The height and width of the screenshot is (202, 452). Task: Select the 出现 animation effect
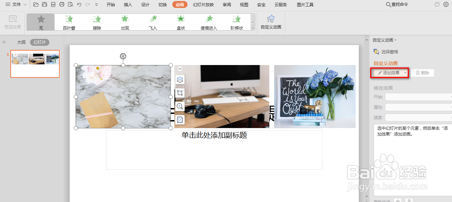coord(125,22)
